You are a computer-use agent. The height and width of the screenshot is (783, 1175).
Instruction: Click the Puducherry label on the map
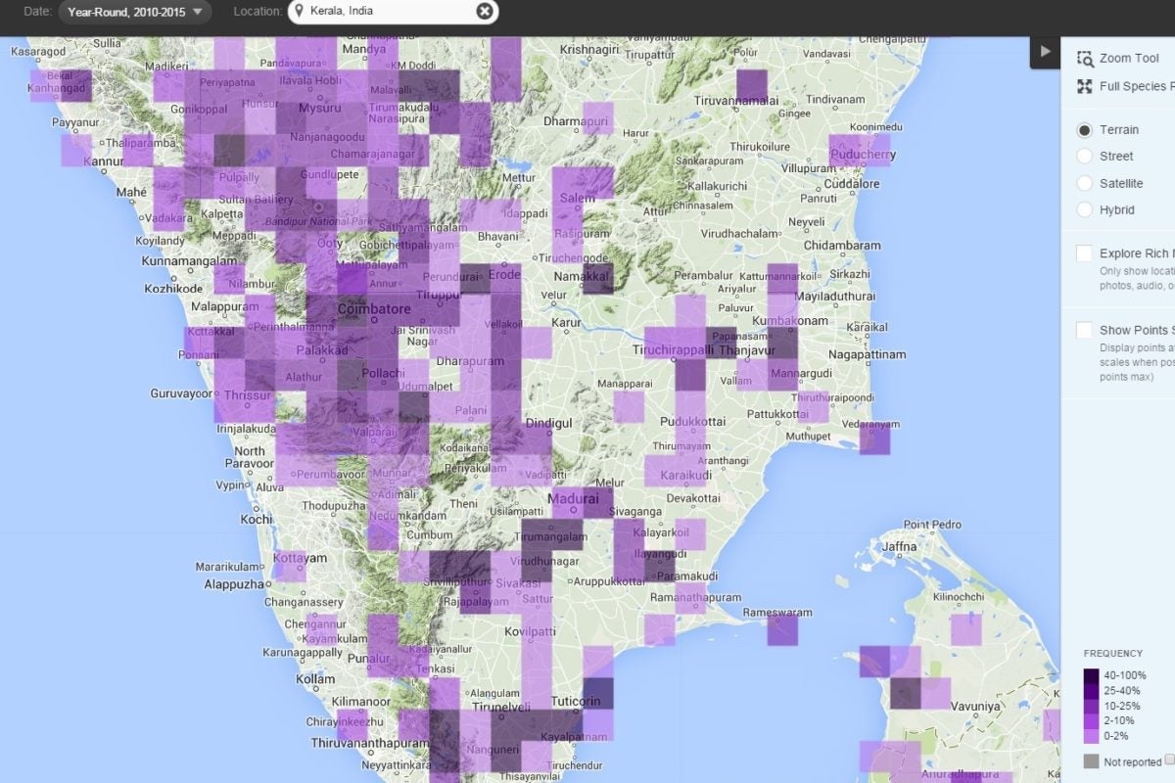pos(862,155)
